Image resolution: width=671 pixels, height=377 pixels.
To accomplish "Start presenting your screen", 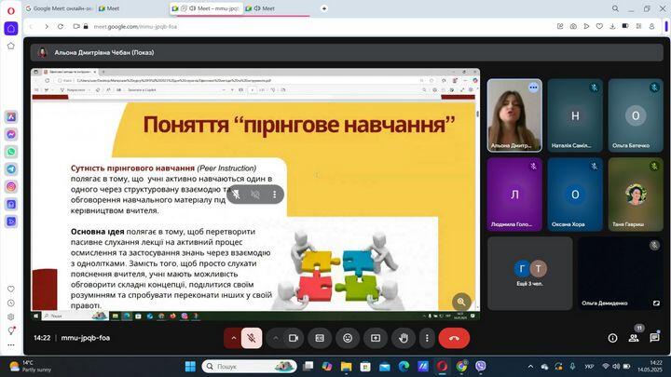I will click(x=376, y=338).
